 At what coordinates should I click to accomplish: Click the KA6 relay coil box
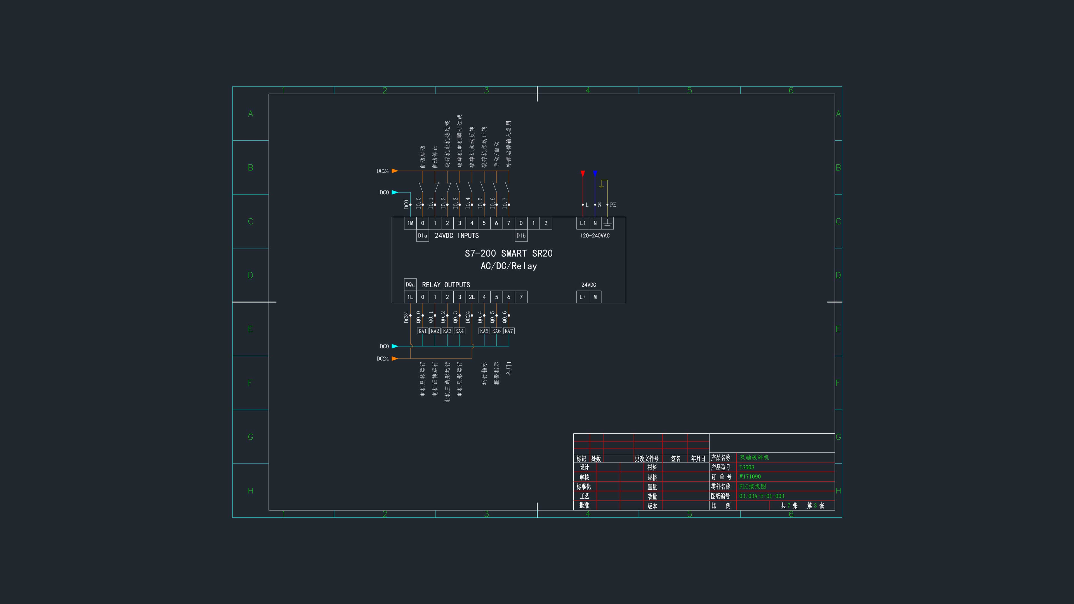[496, 331]
